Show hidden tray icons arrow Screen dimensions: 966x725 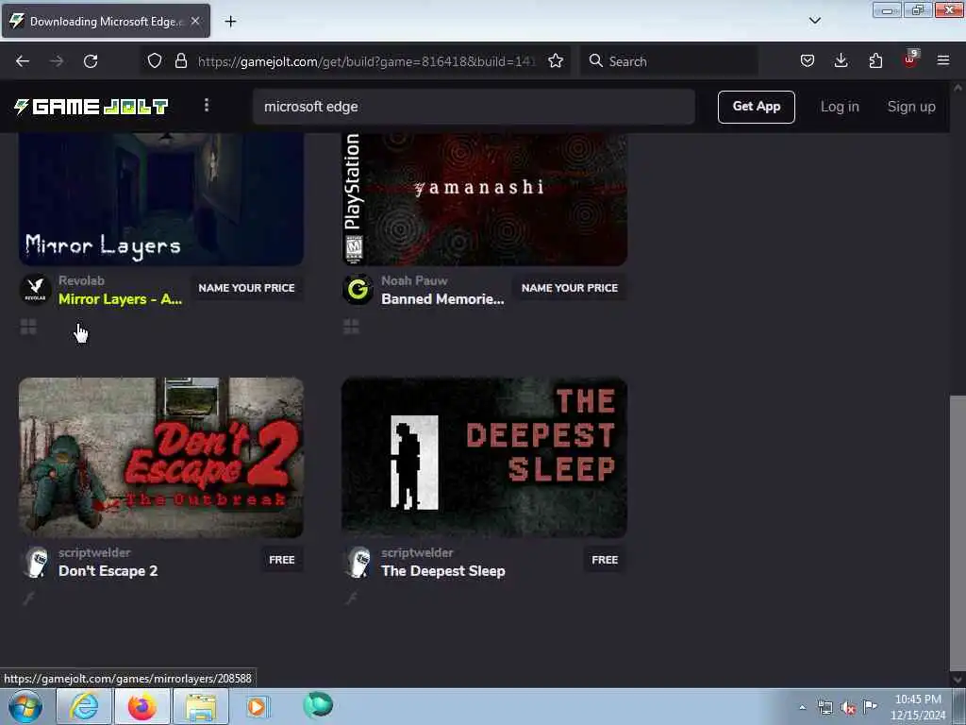coord(802,707)
